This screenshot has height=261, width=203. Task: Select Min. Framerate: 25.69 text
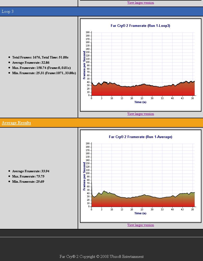(x=28, y=182)
